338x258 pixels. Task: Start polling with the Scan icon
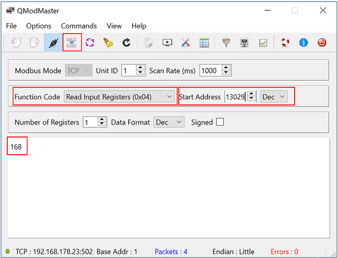tap(90, 42)
